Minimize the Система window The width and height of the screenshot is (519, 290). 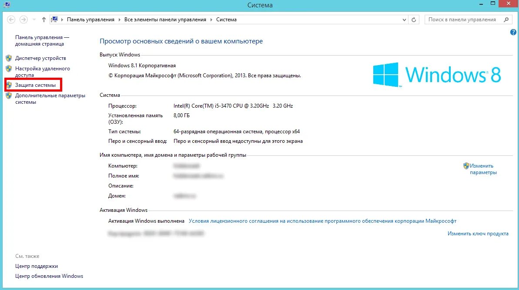pos(481,4)
